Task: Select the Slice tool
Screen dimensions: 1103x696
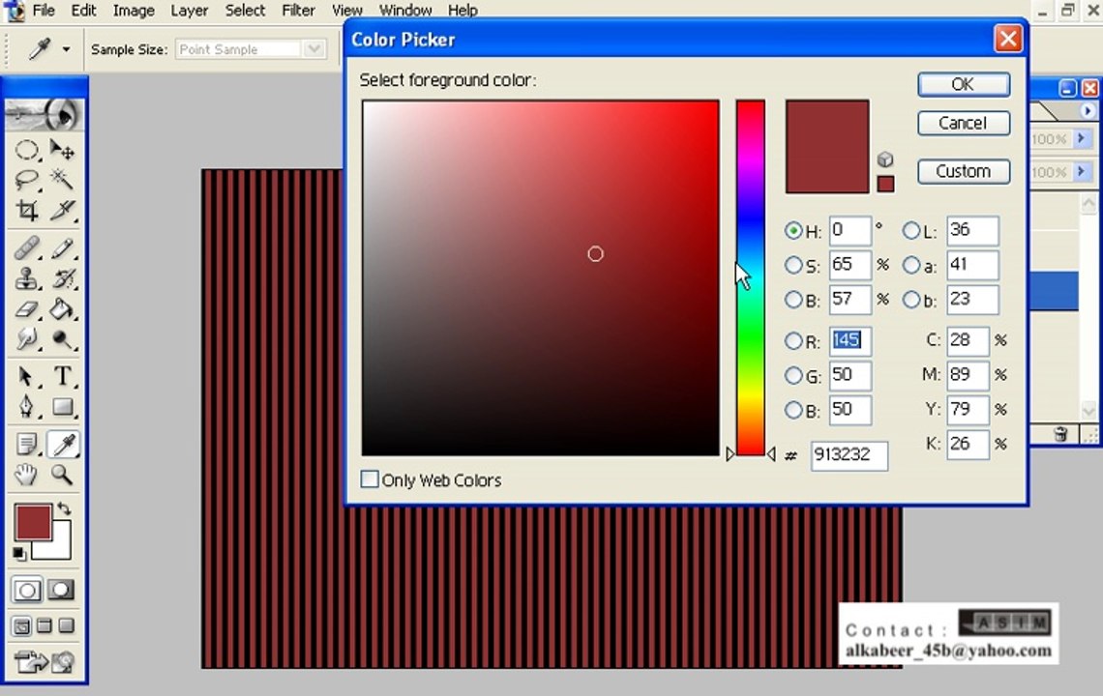Action: coord(62,210)
